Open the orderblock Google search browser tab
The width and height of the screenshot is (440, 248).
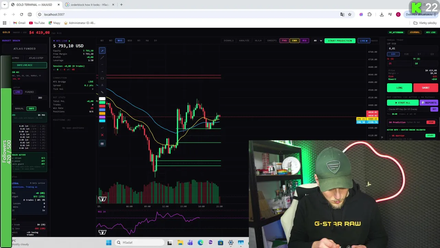tap(90, 5)
